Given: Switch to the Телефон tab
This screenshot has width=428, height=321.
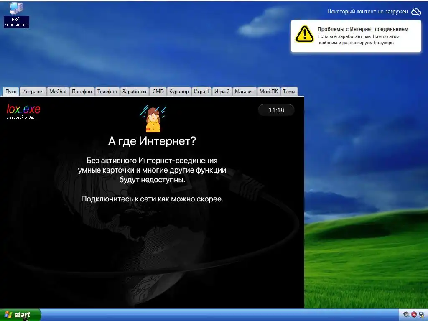Looking at the screenshot, I should click(x=107, y=92).
